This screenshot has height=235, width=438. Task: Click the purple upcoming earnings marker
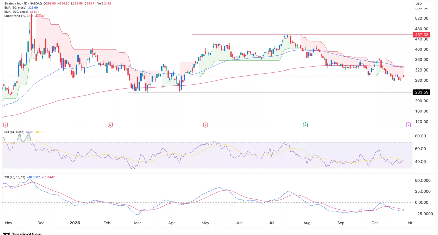tap(408, 125)
